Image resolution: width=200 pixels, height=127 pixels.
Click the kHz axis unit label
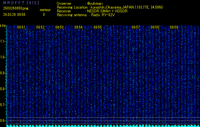click(3, 26)
